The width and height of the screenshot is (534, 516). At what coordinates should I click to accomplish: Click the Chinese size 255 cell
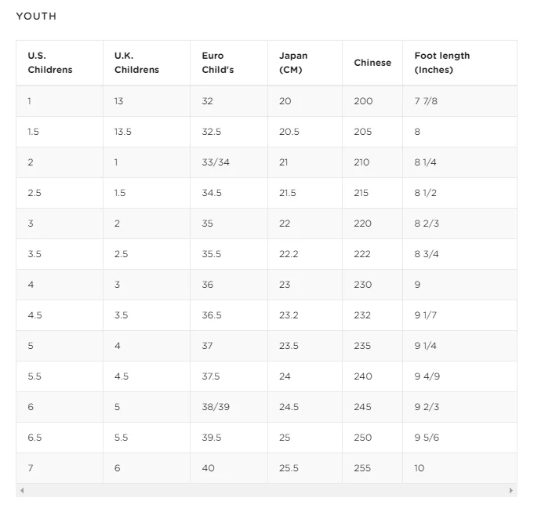pyautogui.click(x=363, y=468)
